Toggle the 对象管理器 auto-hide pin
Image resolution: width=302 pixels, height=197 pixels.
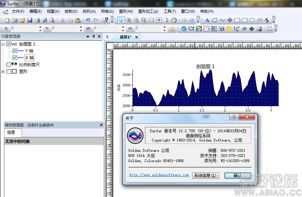pos(93,36)
